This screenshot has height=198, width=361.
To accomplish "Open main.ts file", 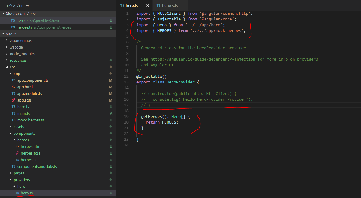I will (x=24, y=114).
